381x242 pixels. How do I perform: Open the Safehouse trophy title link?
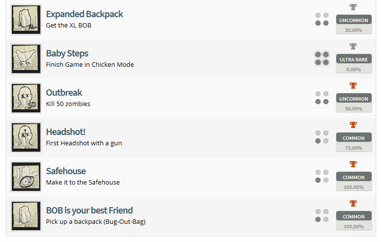(x=65, y=171)
